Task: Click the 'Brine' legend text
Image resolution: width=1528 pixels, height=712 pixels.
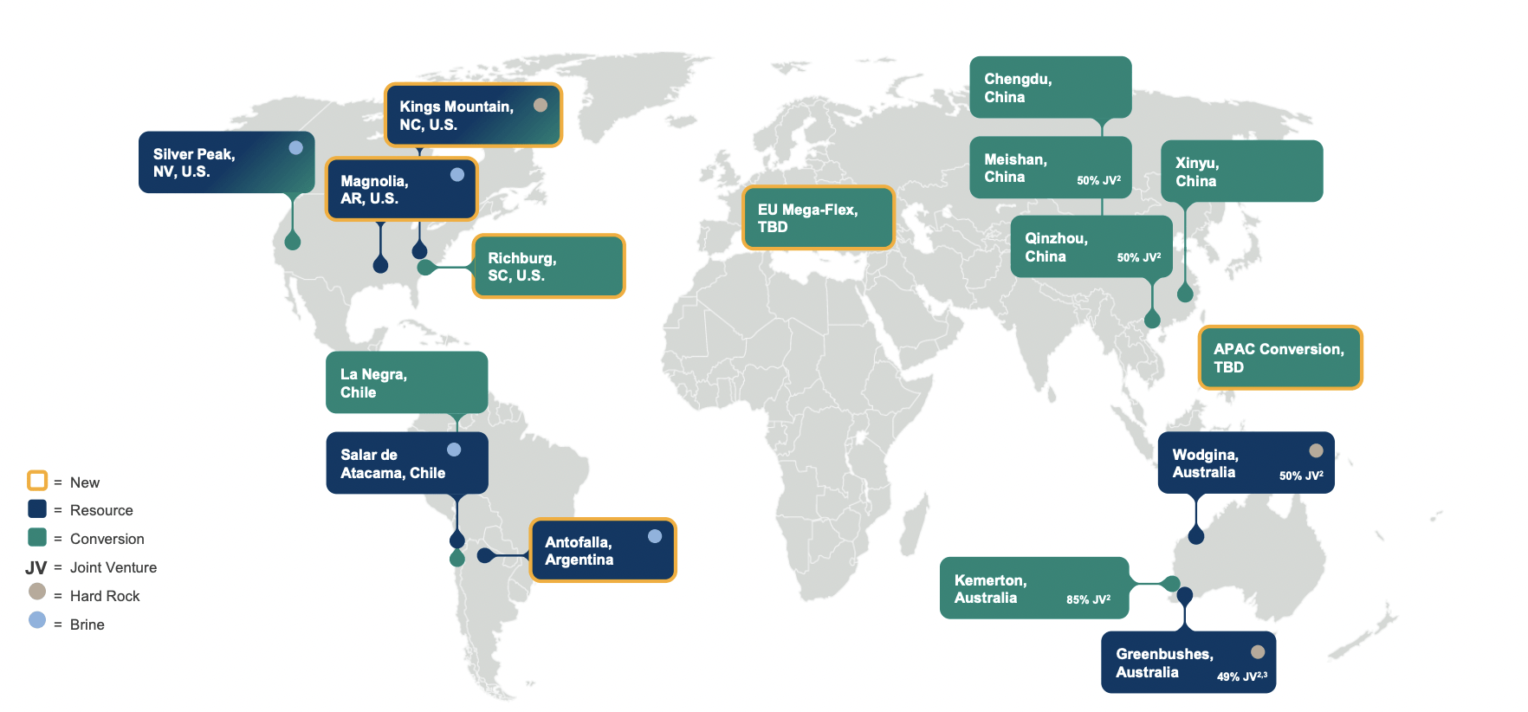Action: coord(87,625)
